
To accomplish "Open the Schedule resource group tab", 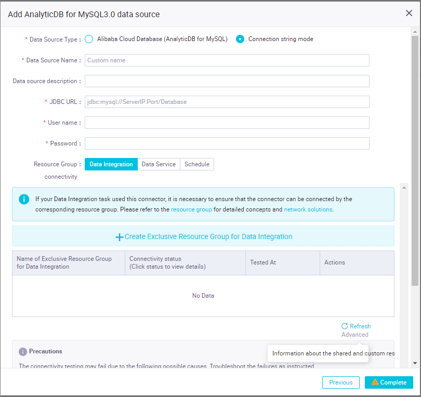I will [197, 164].
